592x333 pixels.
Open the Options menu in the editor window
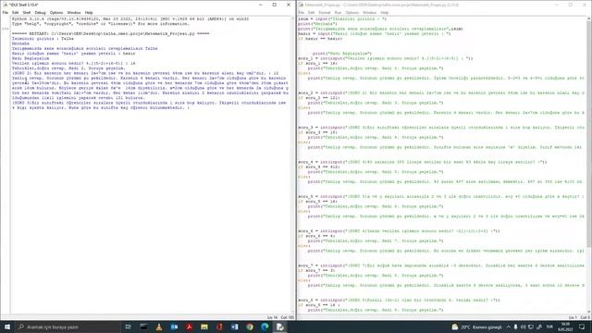pos(351,12)
